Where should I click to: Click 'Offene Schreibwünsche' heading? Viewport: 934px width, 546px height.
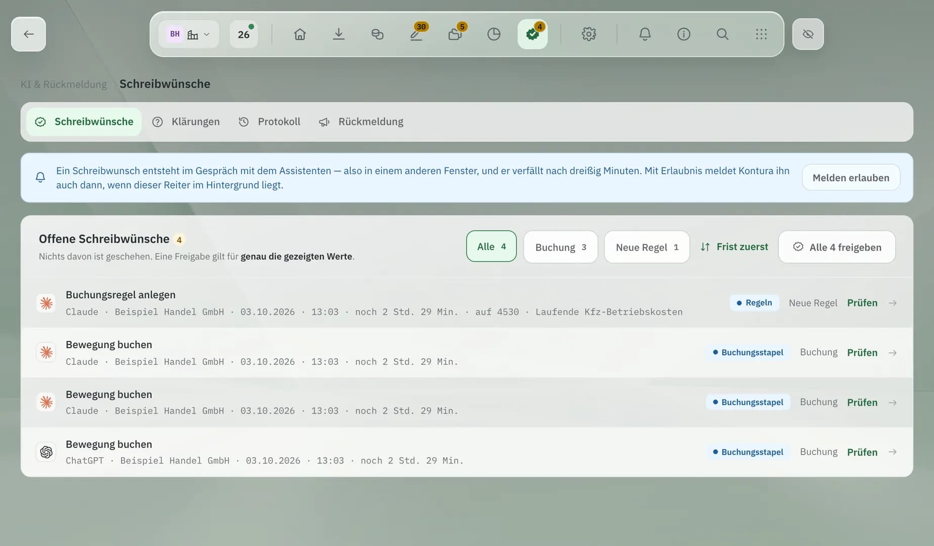pyautogui.click(x=104, y=239)
